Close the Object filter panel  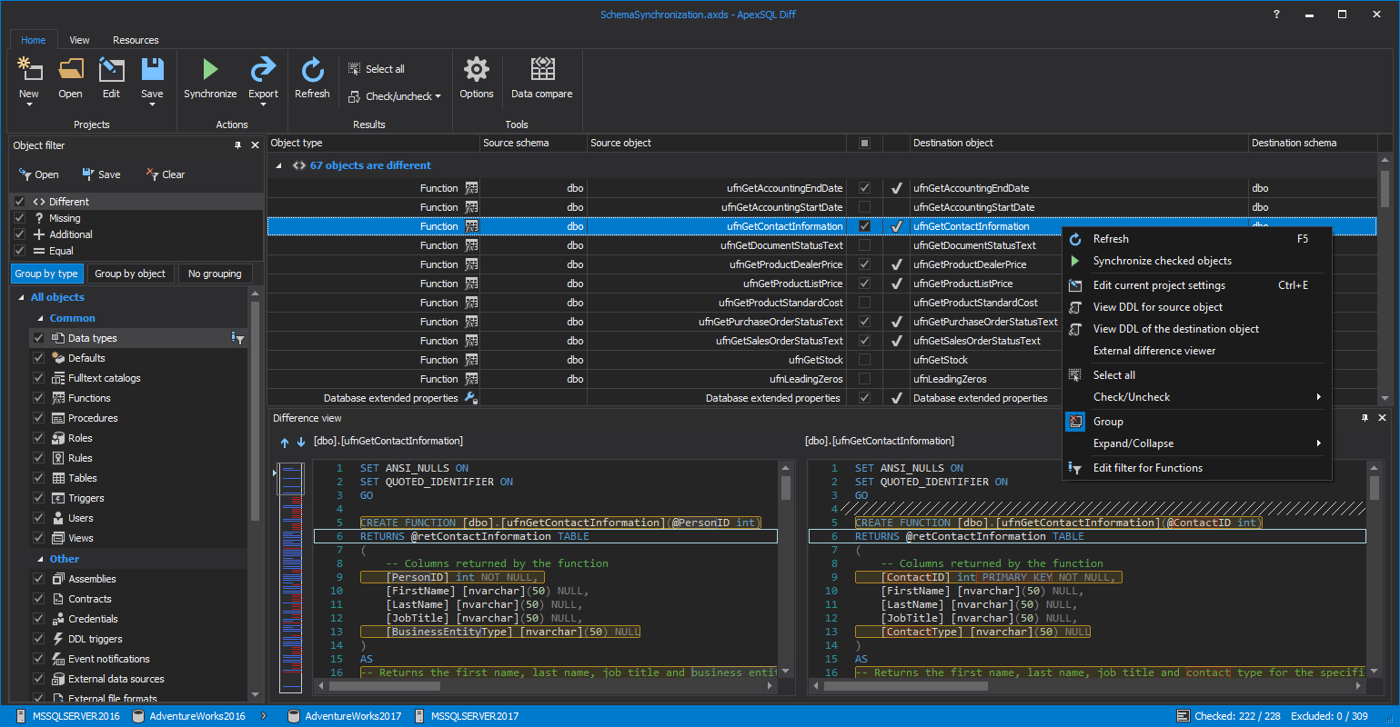[x=255, y=145]
